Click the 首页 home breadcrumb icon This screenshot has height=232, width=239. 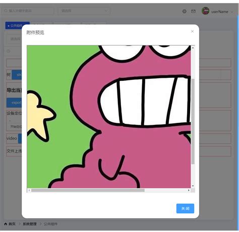[6, 224]
